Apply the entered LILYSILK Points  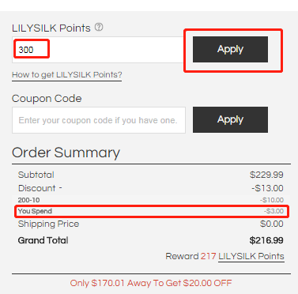(x=230, y=49)
